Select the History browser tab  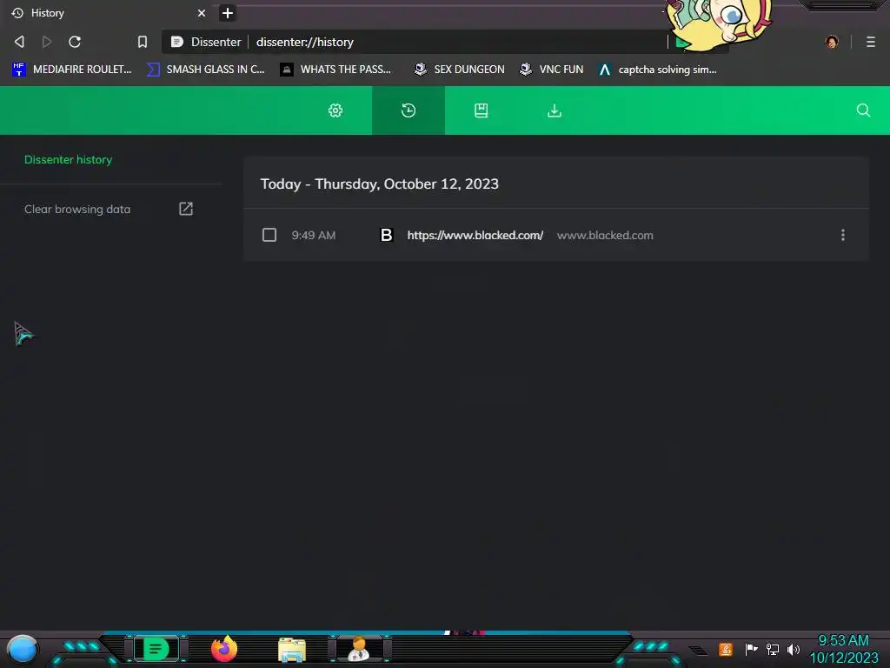pyautogui.click(x=108, y=13)
